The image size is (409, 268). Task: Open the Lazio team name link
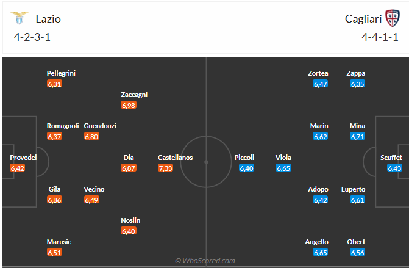(x=48, y=19)
